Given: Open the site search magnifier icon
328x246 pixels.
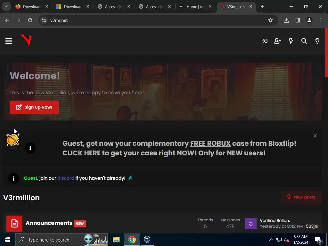Looking at the screenshot, I should click(304, 41).
